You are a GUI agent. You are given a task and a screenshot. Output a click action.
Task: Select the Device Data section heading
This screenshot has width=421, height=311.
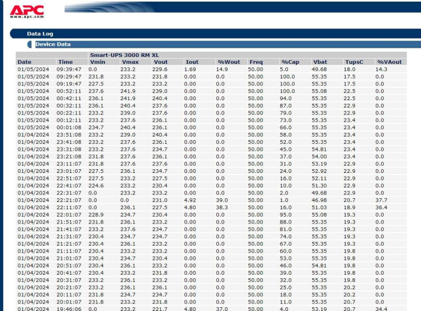[53, 44]
